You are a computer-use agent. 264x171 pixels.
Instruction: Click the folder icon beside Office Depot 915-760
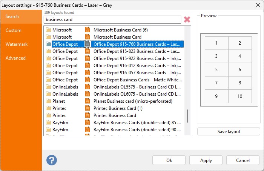(x=49, y=44)
